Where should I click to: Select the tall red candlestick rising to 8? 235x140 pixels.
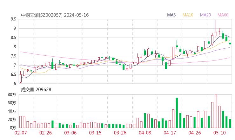(x=173, y=53)
